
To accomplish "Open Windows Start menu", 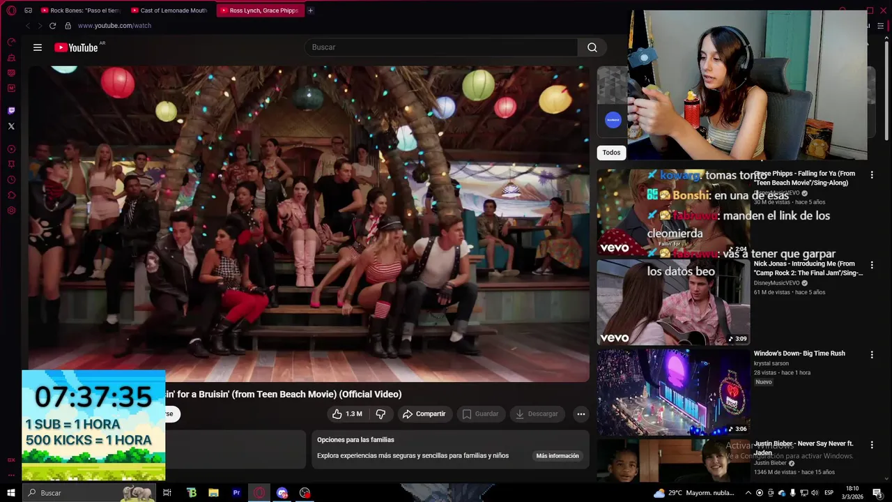I will 11,493.
